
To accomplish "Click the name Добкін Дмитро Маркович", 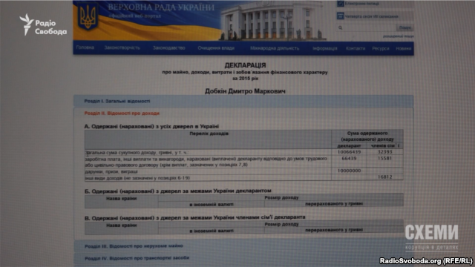I will pyautogui.click(x=245, y=91).
